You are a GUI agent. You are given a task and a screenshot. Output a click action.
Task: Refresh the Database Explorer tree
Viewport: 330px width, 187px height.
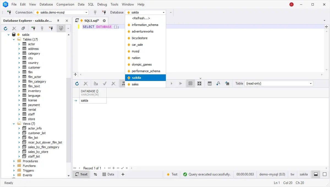pyautogui.click(x=5, y=28)
